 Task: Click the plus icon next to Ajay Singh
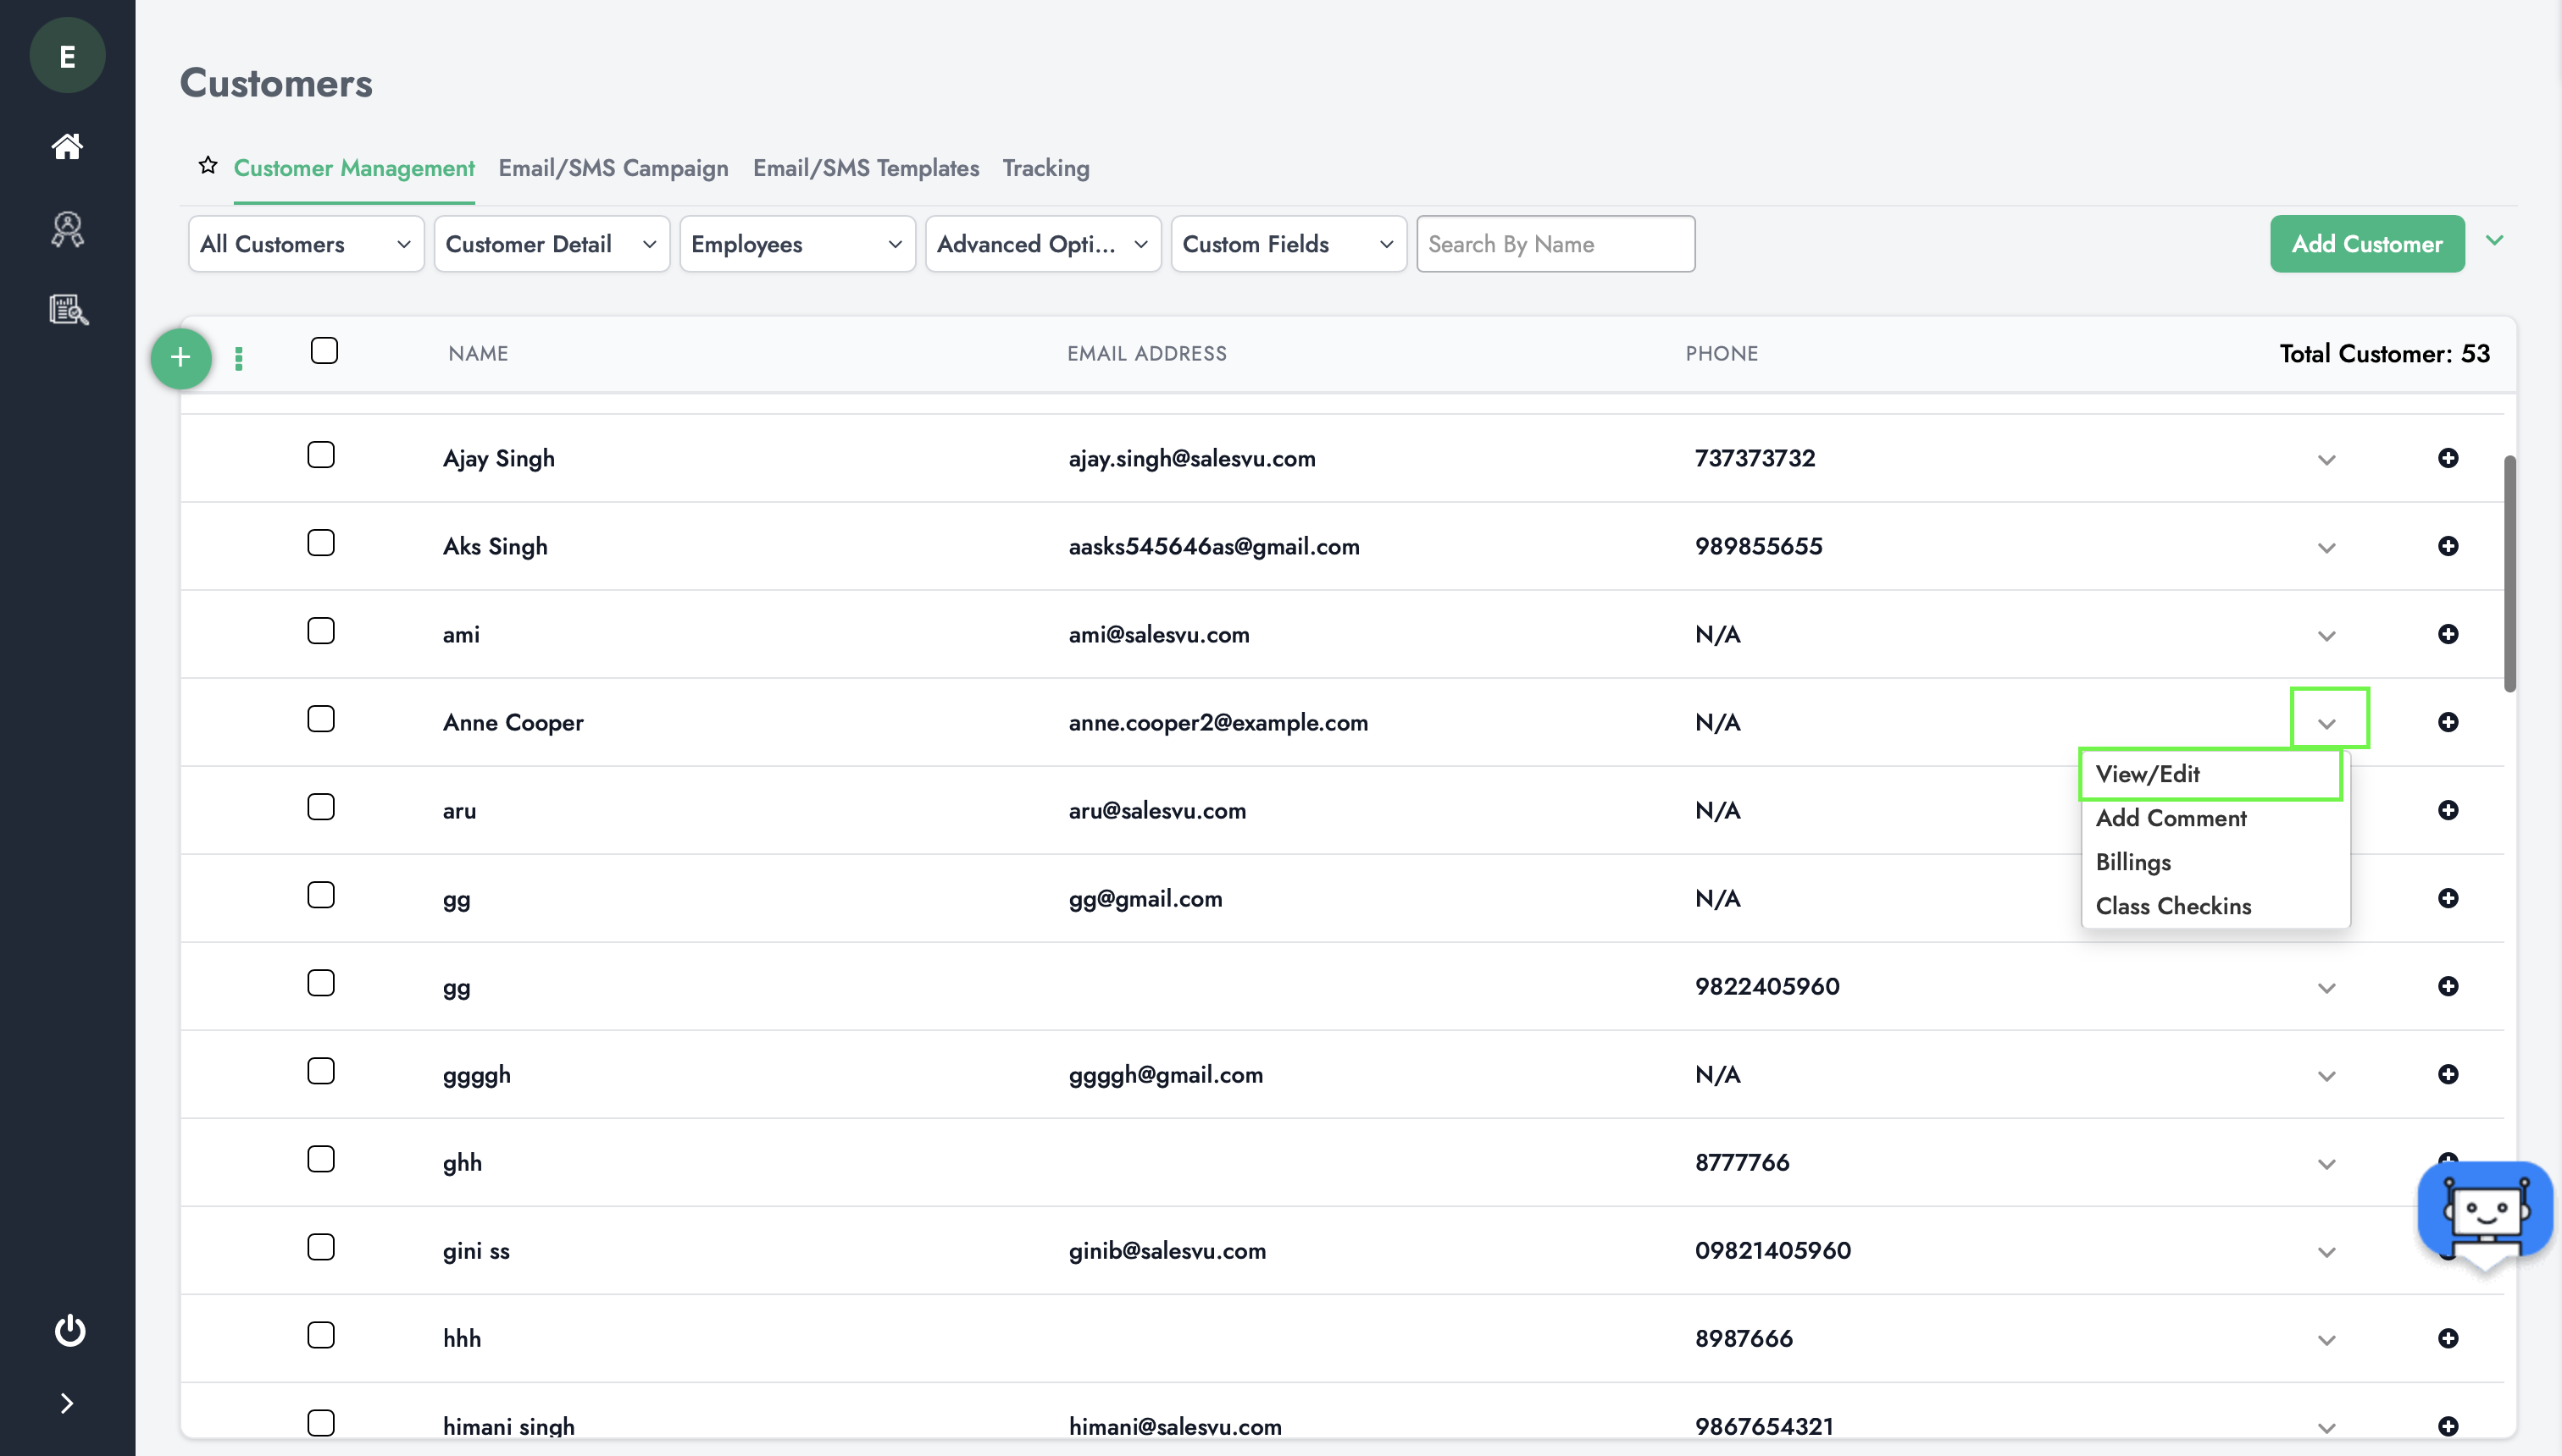[x=2448, y=457]
